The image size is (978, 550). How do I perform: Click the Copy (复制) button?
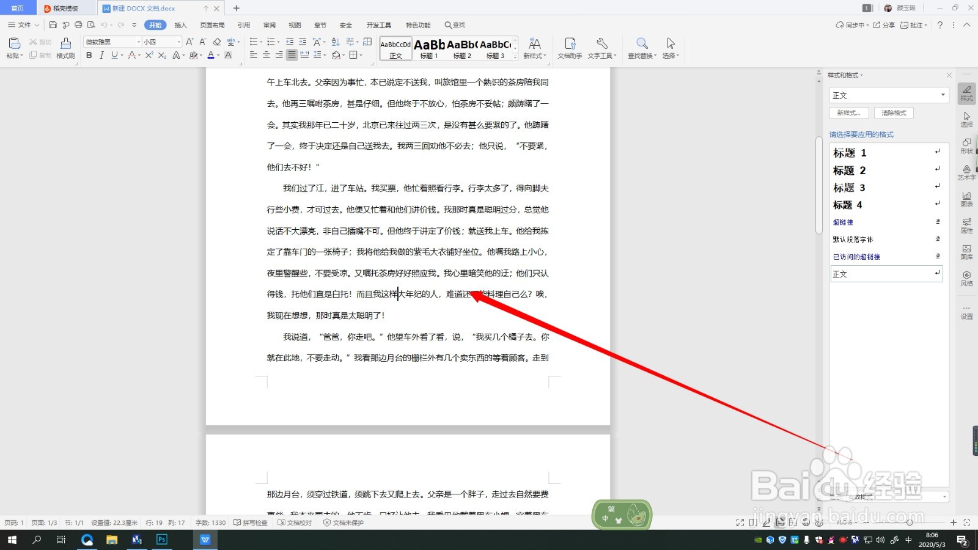[x=40, y=55]
